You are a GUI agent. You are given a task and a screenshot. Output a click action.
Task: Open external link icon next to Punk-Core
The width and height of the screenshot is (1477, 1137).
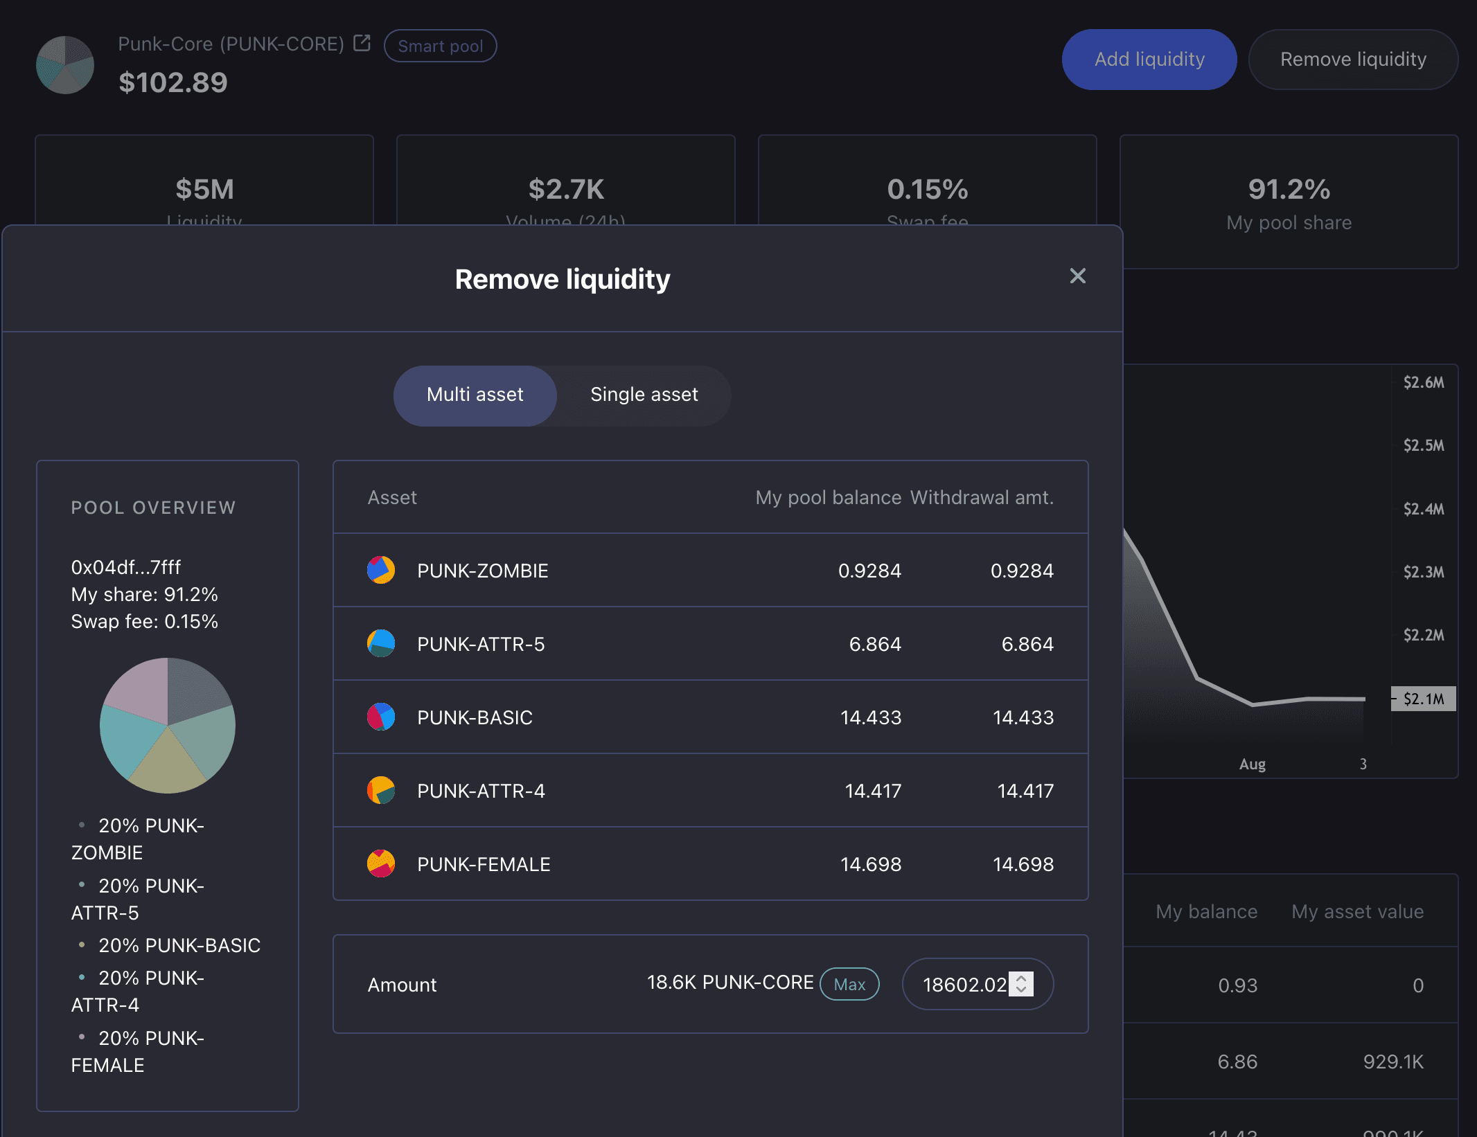362,44
